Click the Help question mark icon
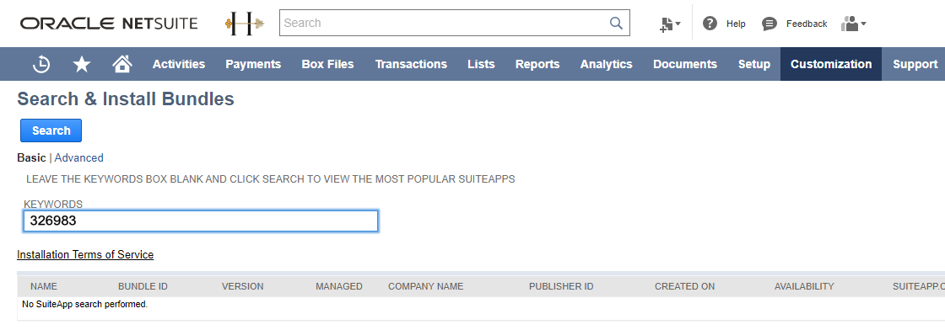Viewport: 945px width, 330px height. coord(710,24)
